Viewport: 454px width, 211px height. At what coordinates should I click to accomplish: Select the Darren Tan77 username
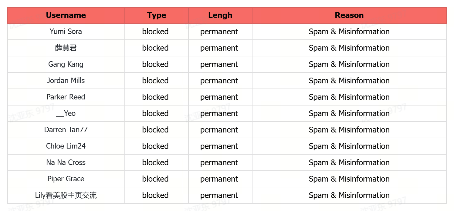(66, 130)
